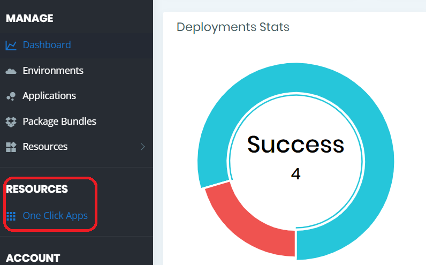Click the Applications bubbles icon
Viewport: 426px width, 265px height.
click(x=11, y=96)
